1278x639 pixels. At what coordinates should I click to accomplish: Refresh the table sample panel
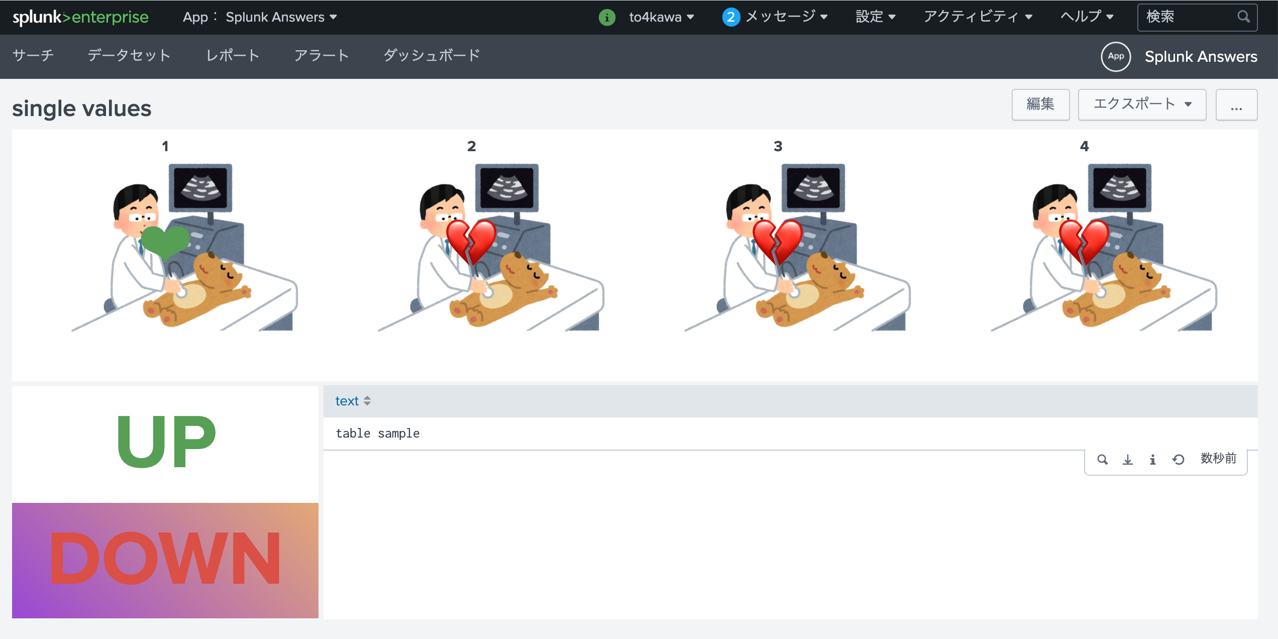(1179, 459)
